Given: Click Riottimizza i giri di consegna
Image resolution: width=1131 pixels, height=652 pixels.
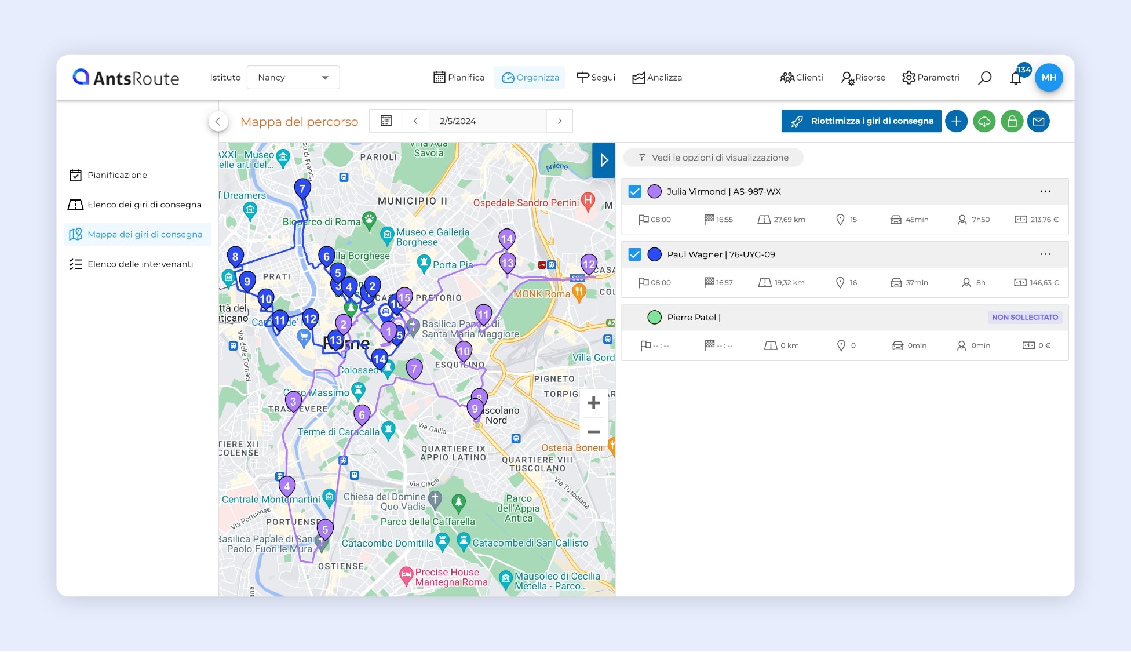Looking at the screenshot, I should pos(861,121).
